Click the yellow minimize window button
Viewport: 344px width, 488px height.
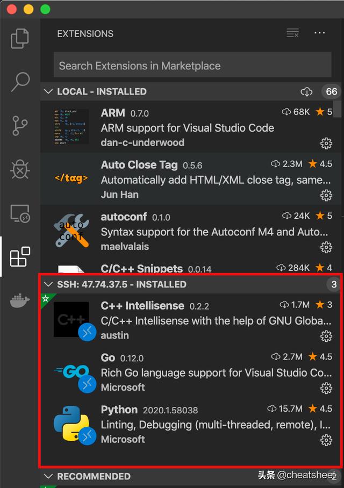coord(28,9)
